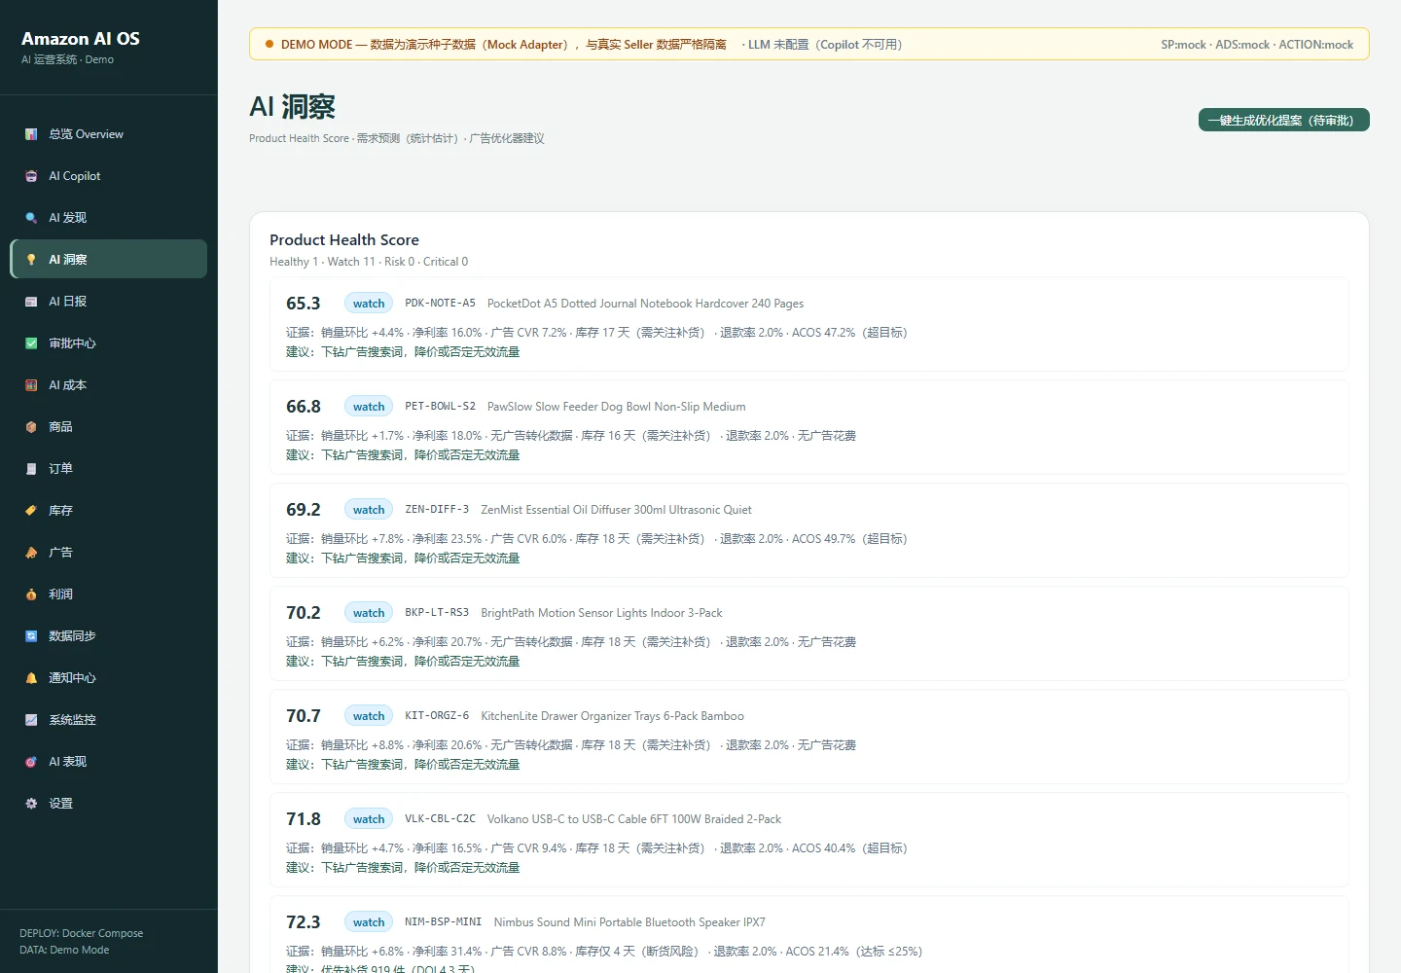Click the AI Copilot robot icon

[x=31, y=176]
